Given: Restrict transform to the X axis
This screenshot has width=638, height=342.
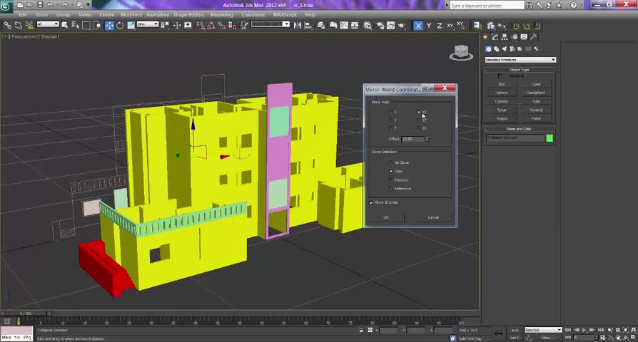Looking at the screenshot, I should [418, 26].
